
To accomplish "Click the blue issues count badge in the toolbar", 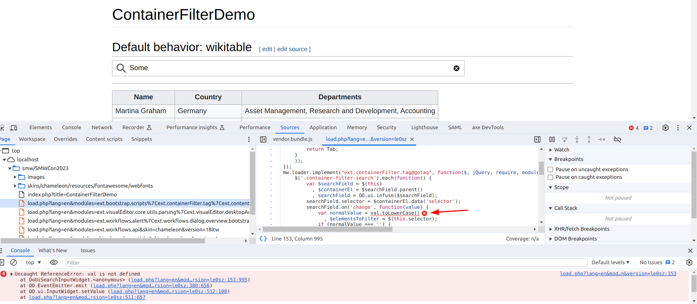I will pos(648,128).
